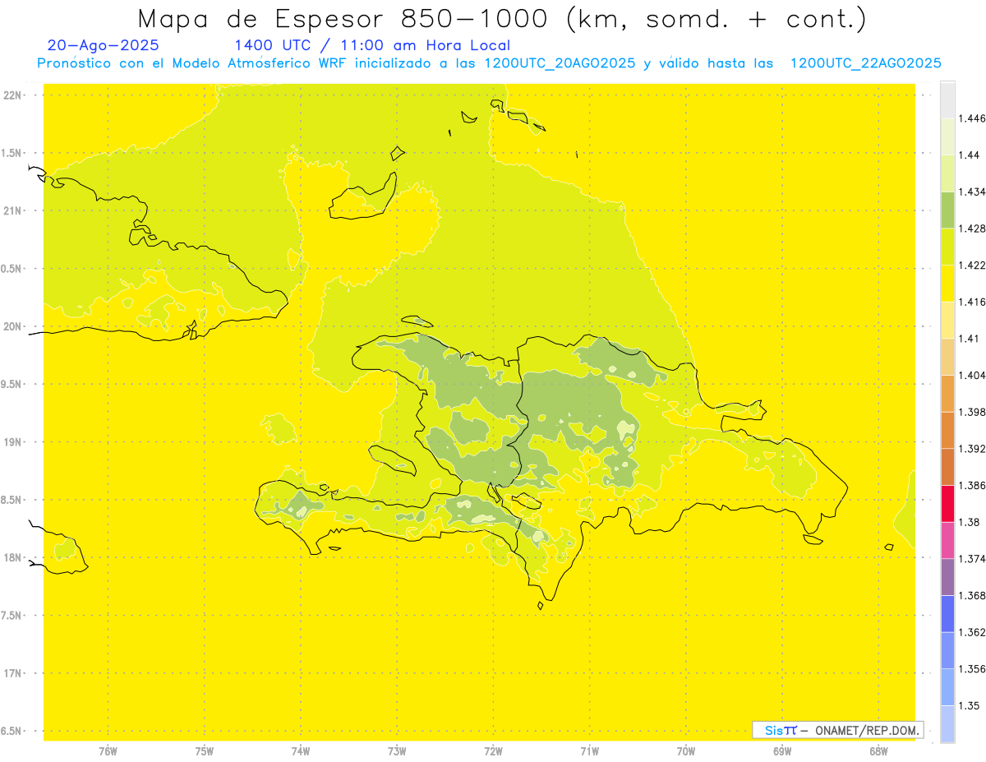The height and width of the screenshot is (762, 986).
Task: Click the longitude label 70W
Action: (686, 752)
